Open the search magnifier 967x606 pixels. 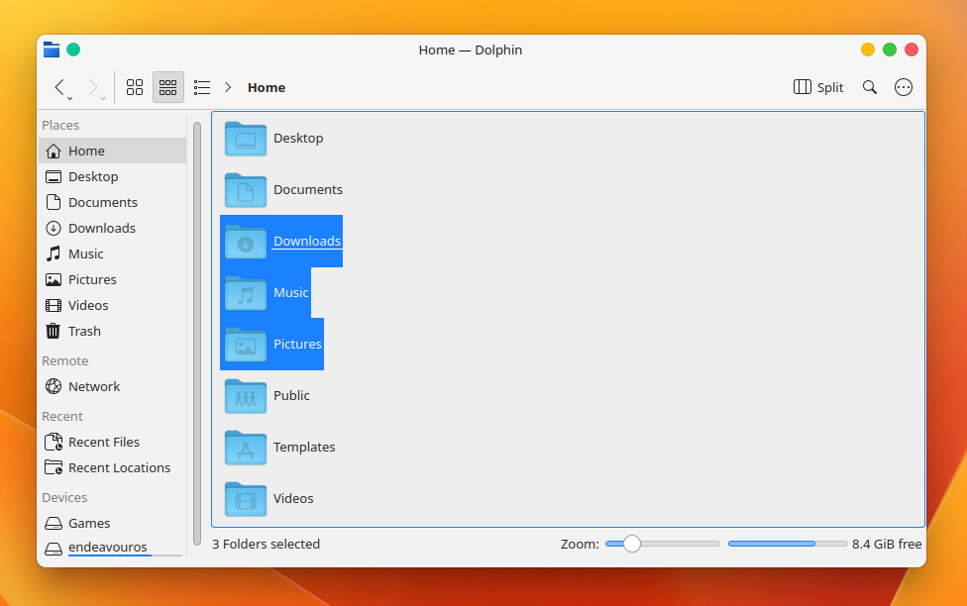[870, 87]
